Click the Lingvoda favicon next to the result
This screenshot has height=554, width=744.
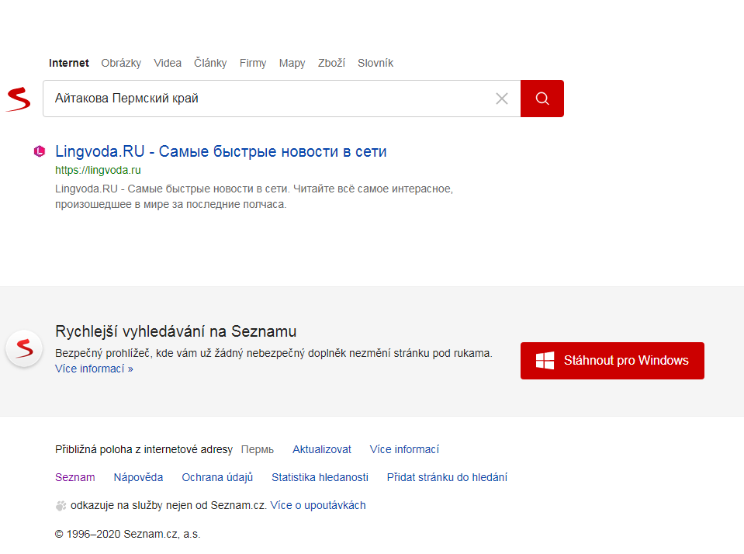coord(40,151)
